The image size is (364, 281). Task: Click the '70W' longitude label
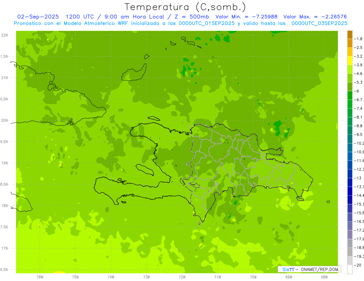[253, 277]
